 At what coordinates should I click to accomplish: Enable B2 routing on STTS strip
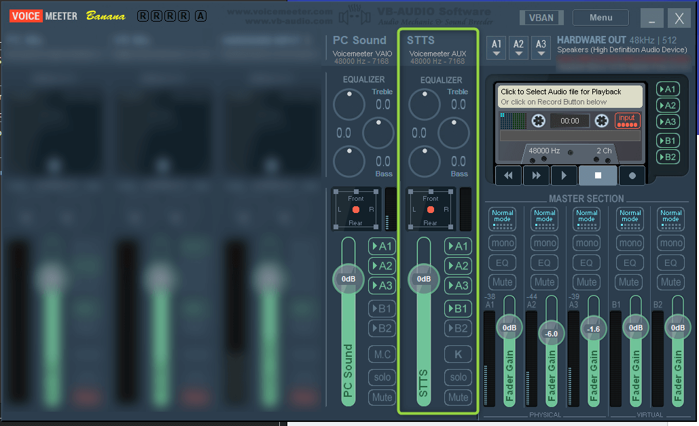tap(458, 328)
